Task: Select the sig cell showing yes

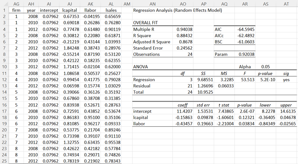Action: pos(286,80)
